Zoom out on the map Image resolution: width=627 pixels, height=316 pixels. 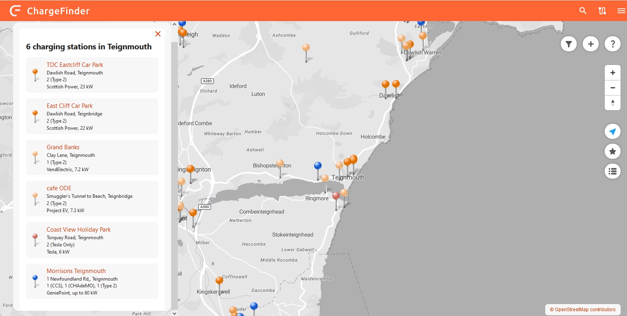pyautogui.click(x=613, y=88)
